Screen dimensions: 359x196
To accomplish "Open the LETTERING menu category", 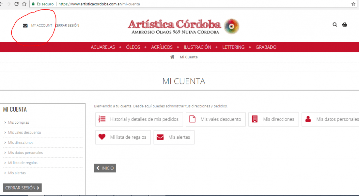I will (233, 47).
